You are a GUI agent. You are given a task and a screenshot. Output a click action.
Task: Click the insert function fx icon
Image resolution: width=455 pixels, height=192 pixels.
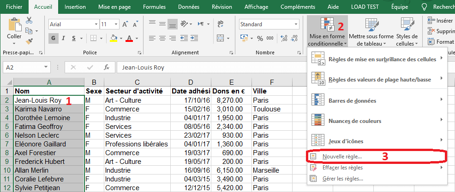(107, 68)
